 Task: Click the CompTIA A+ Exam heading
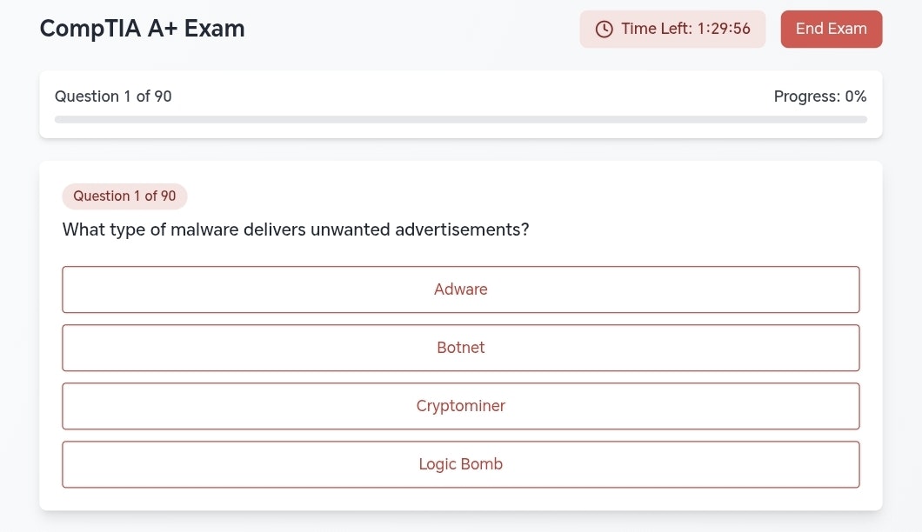pos(142,28)
